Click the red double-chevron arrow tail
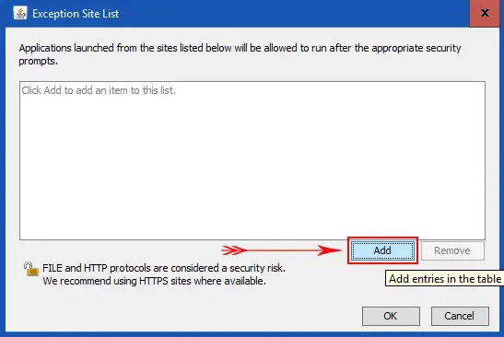The image size is (504, 337). 234,250
